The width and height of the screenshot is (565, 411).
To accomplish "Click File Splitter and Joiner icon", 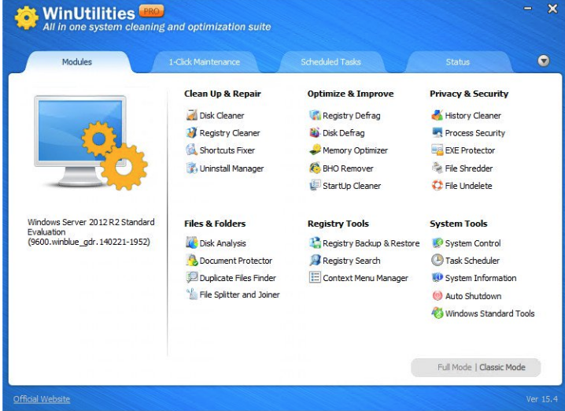I will (x=191, y=294).
